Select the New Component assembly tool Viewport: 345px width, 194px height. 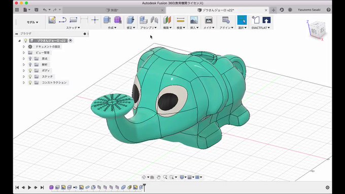click(144, 20)
